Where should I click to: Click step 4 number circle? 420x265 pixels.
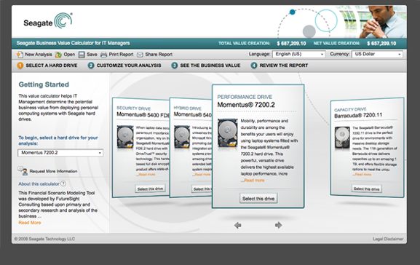pyautogui.click(x=254, y=66)
